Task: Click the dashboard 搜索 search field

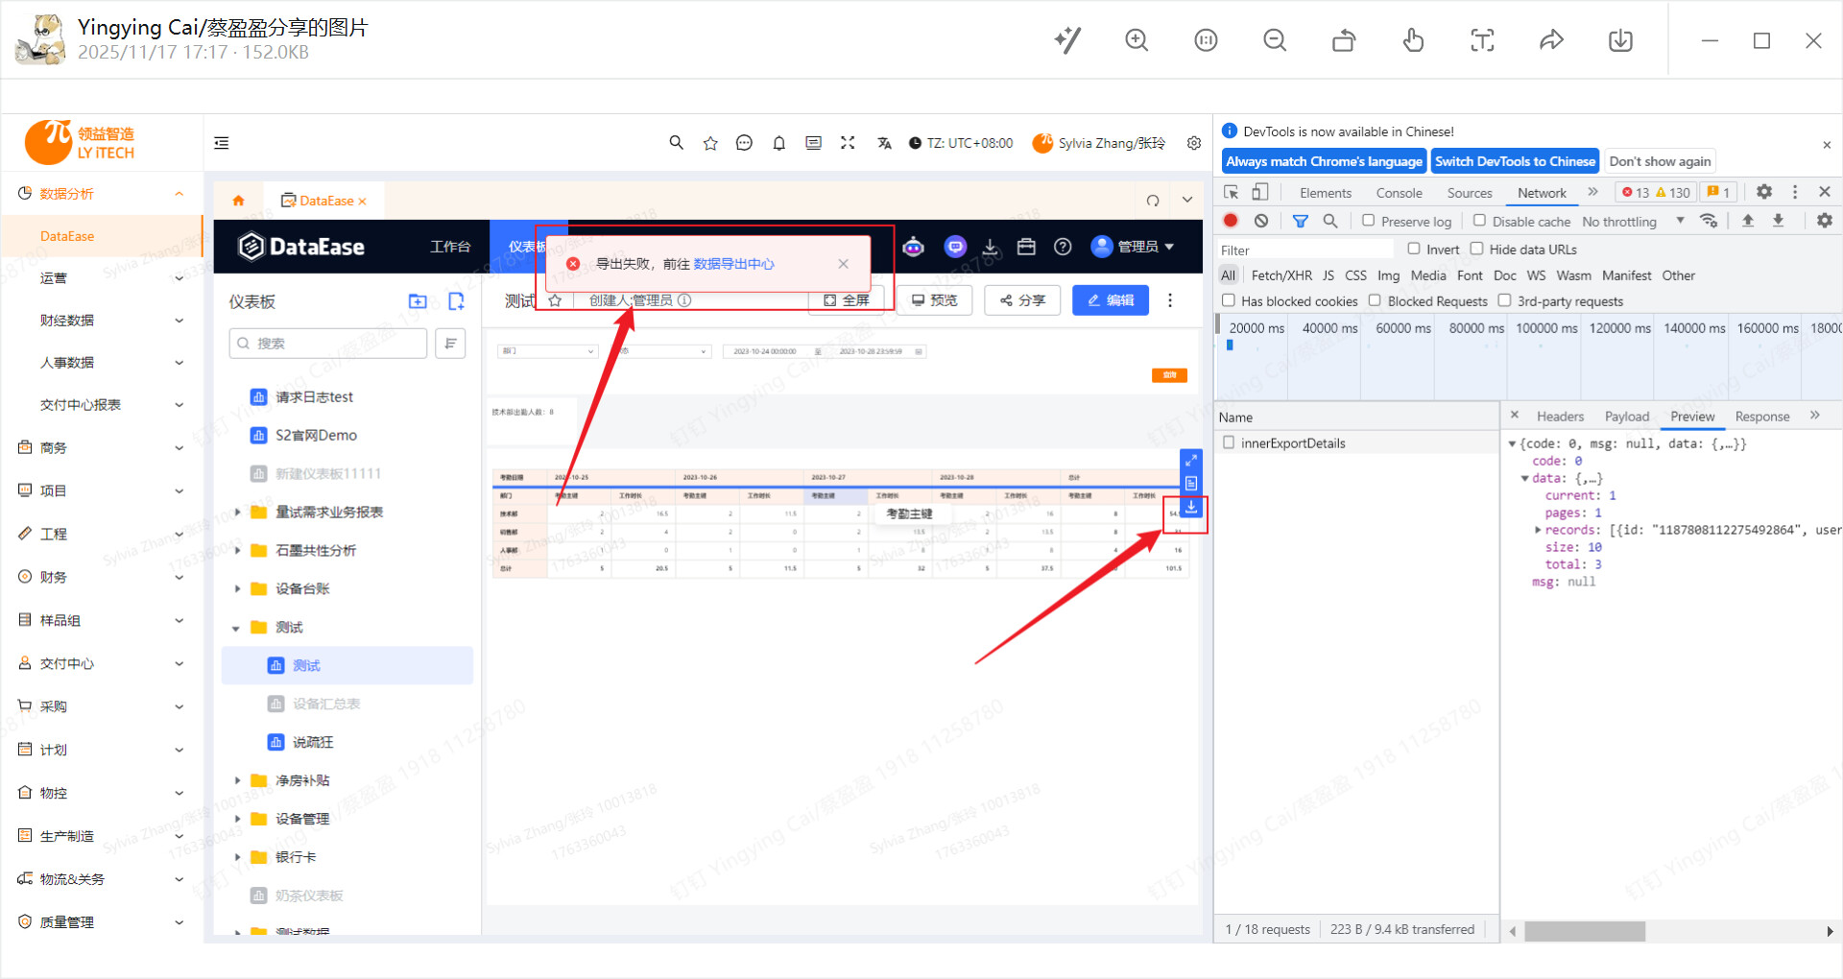Action: pos(328,344)
